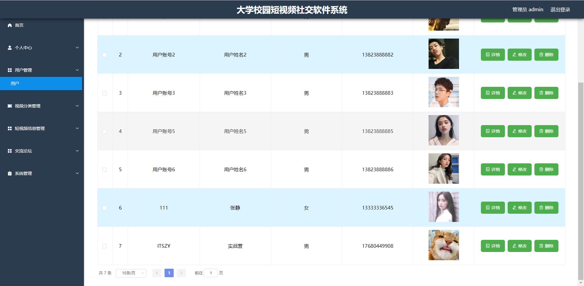
Task: Click the grid icon for 短视频信息管理
Action: coord(10,128)
